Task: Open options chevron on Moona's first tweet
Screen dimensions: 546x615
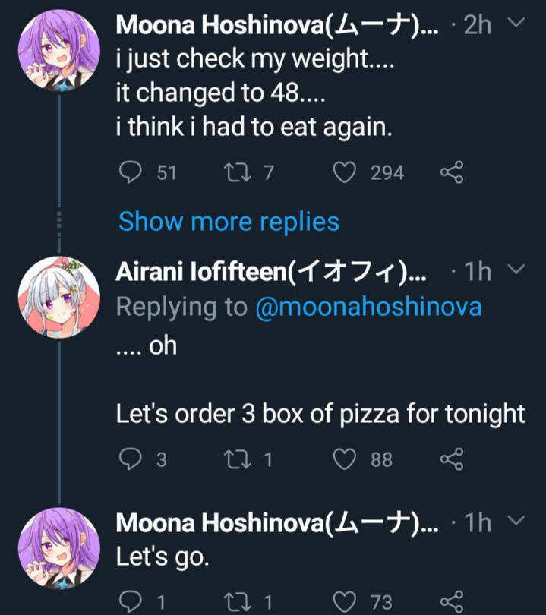Action: (516, 24)
